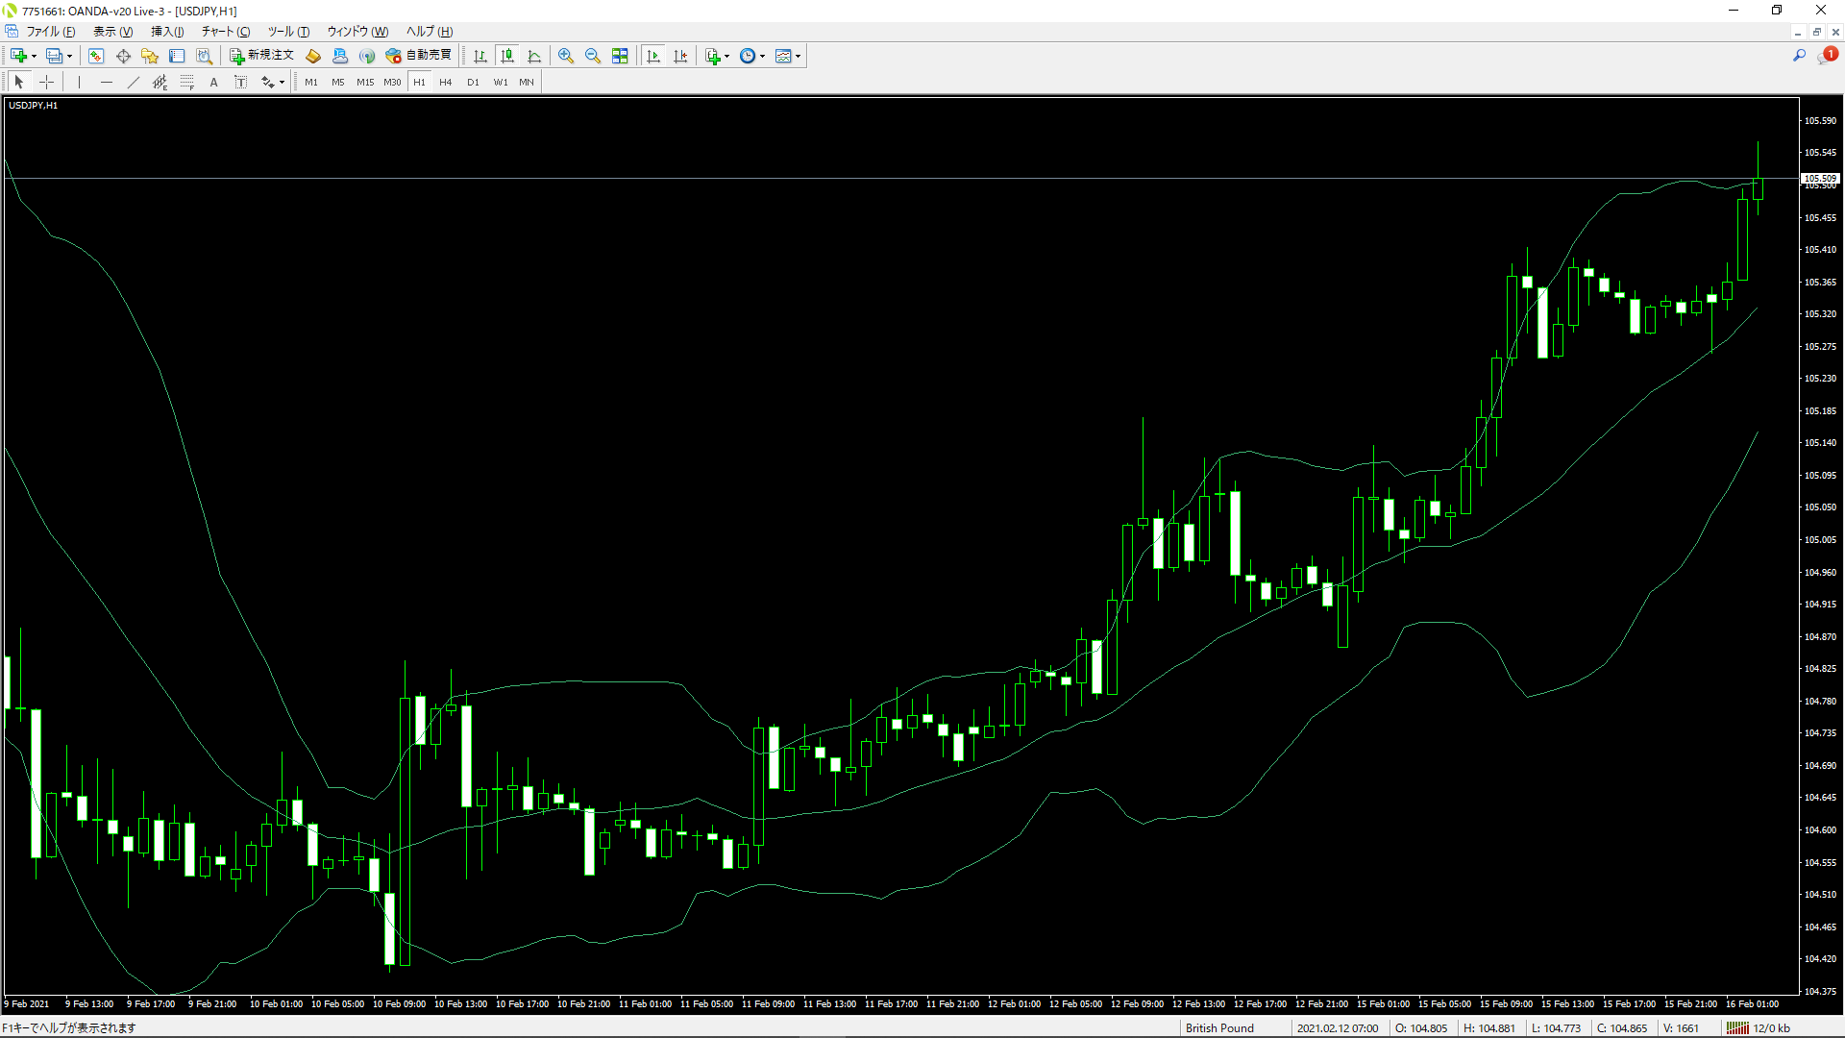
Task: Click the 新規注文 new order button
Action: click(x=261, y=56)
